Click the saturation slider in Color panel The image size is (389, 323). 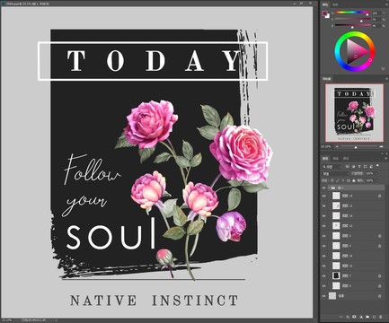click(352, 19)
